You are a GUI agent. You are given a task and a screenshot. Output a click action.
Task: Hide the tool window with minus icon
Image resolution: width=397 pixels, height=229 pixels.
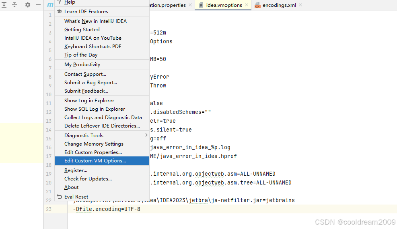pos(38,5)
